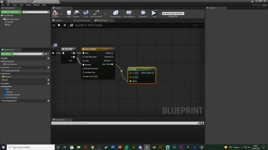Open Class Defaults from the toolbar

[x=129, y=13]
